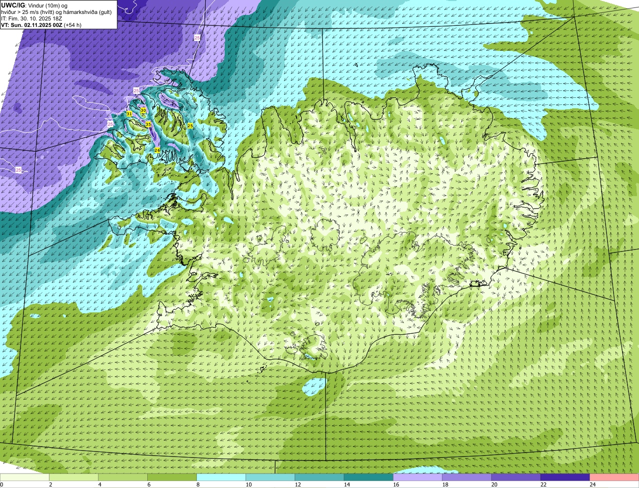The height and width of the screenshot is (488, 639).
Task: Click the 22–24 m/s deep indigo swatch
Action: [565, 477]
